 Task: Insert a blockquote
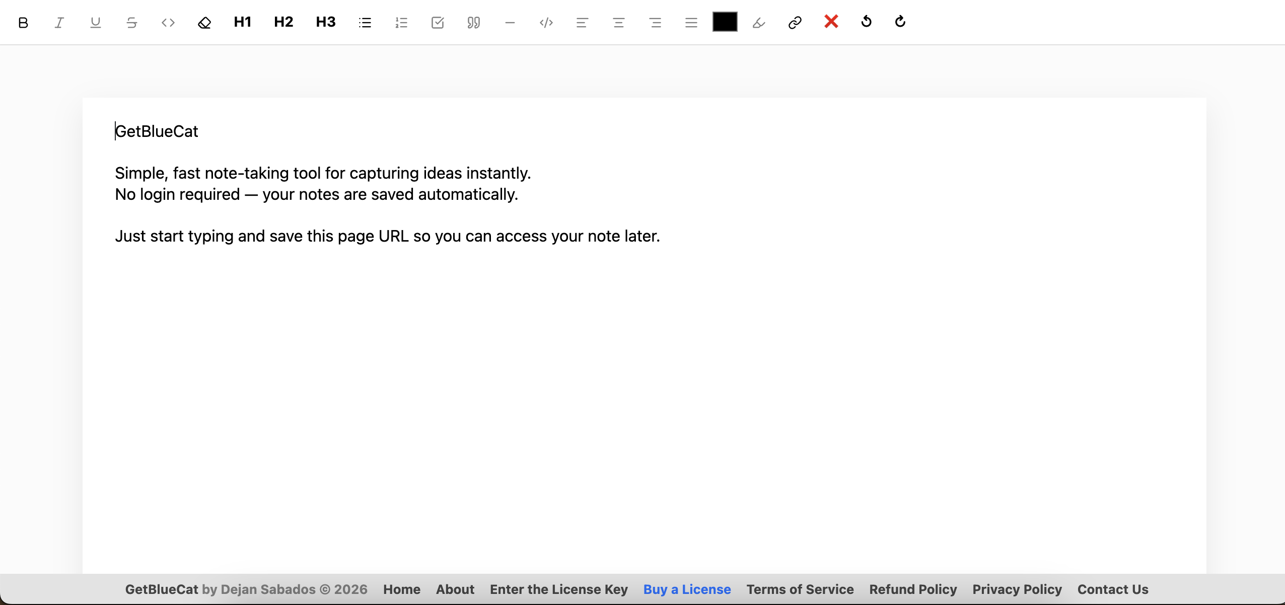[474, 23]
